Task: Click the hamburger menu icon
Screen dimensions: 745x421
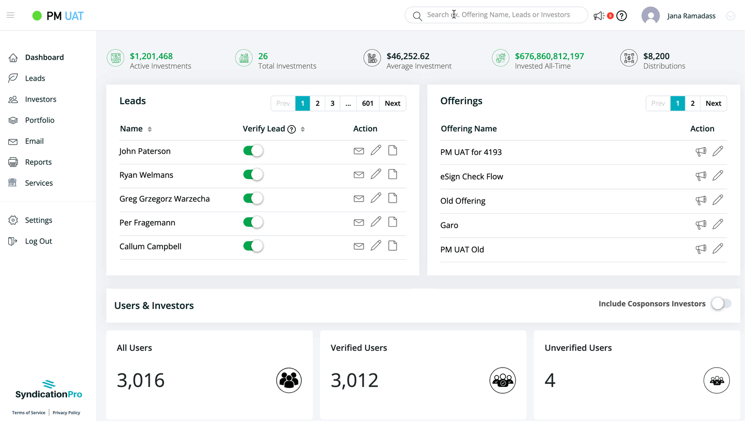Action: pyautogui.click(x=10, y=16)
